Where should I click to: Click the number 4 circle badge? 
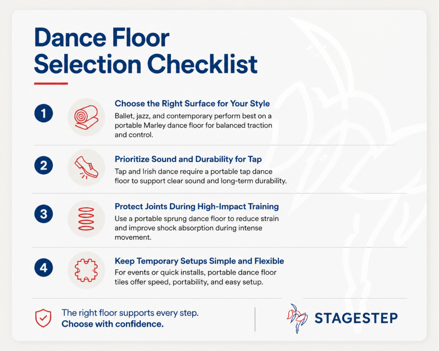pyautogui.click(x=44, y=268)
